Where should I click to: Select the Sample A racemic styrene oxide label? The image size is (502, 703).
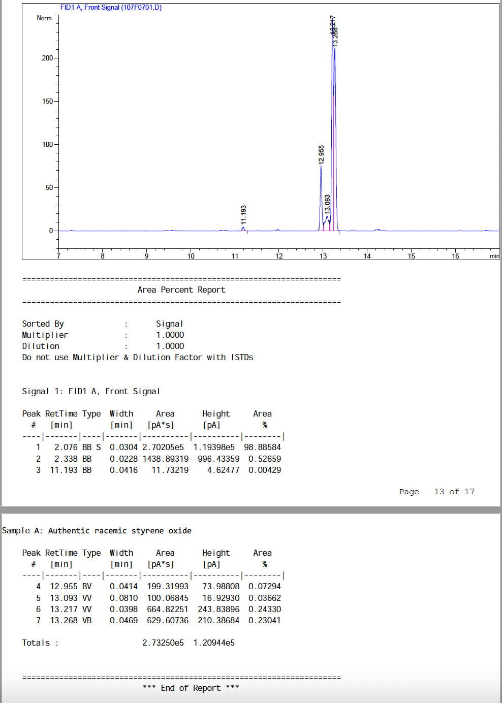click(97, 530)
